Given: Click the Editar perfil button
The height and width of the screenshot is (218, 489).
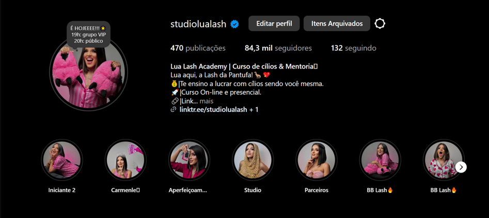Looking at the screenshot, I should (274, 24).
